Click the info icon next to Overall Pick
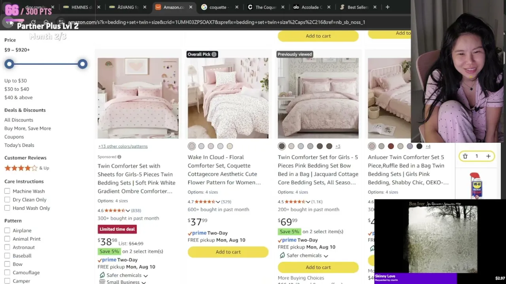Screen dimensions: 506x284 [x=214, y=54]
